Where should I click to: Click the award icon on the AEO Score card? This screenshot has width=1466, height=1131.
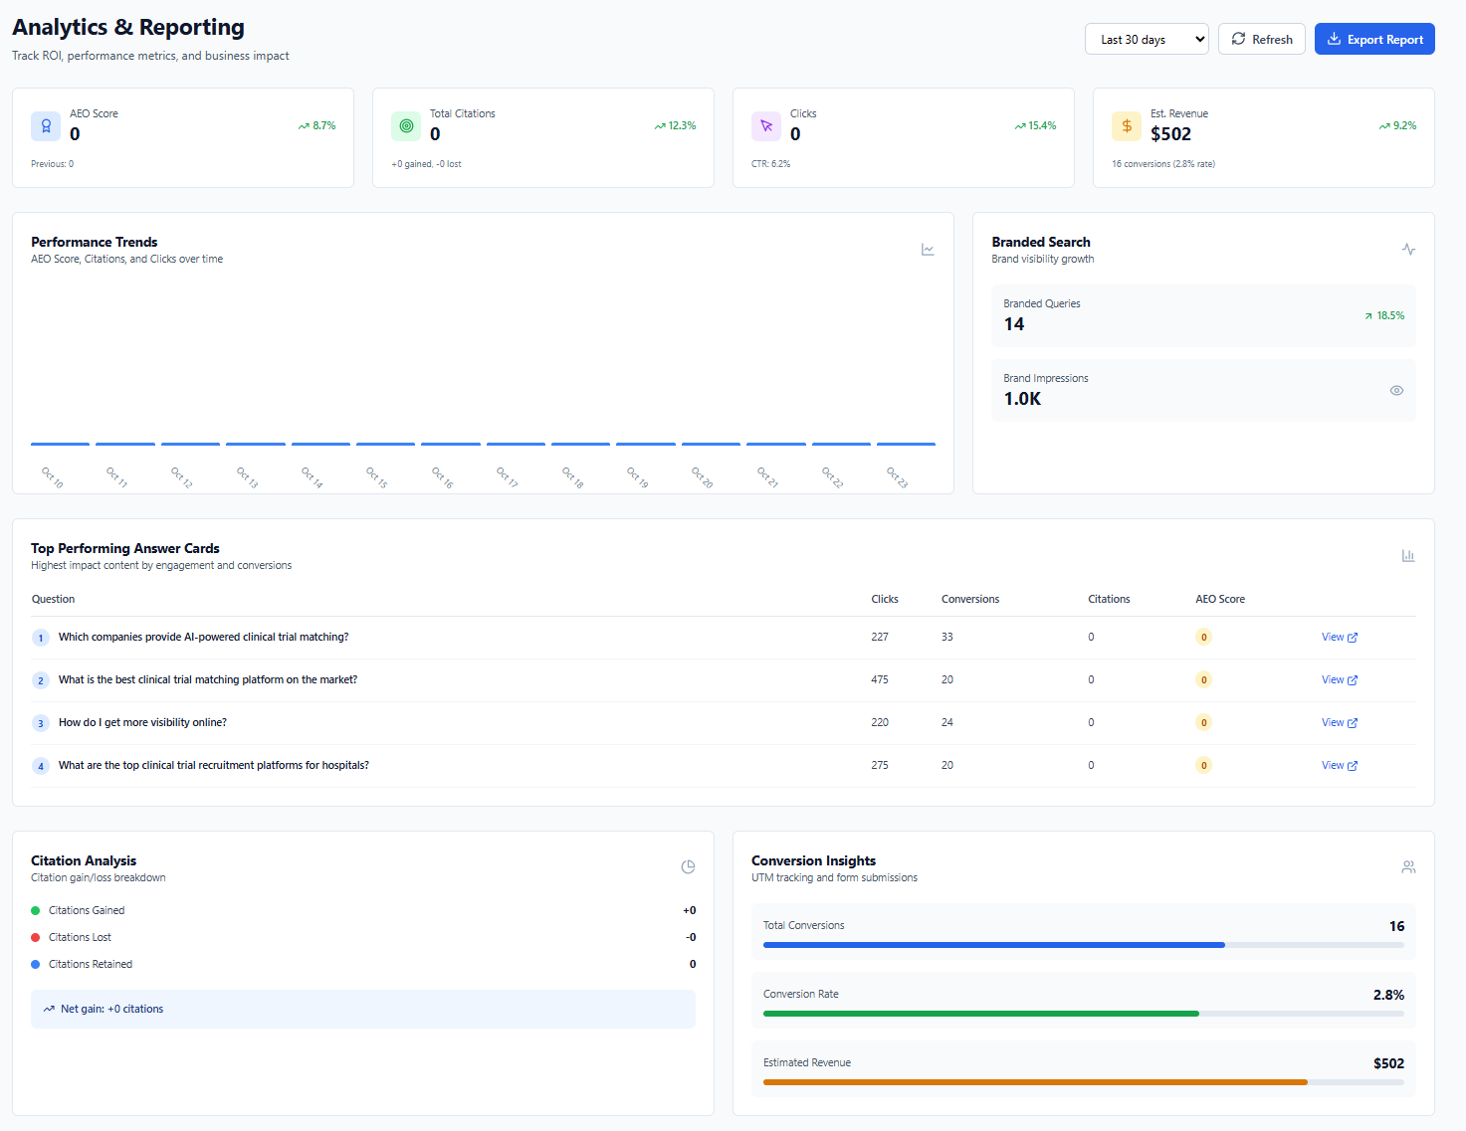pyautogui.click(x=46, y=126)
